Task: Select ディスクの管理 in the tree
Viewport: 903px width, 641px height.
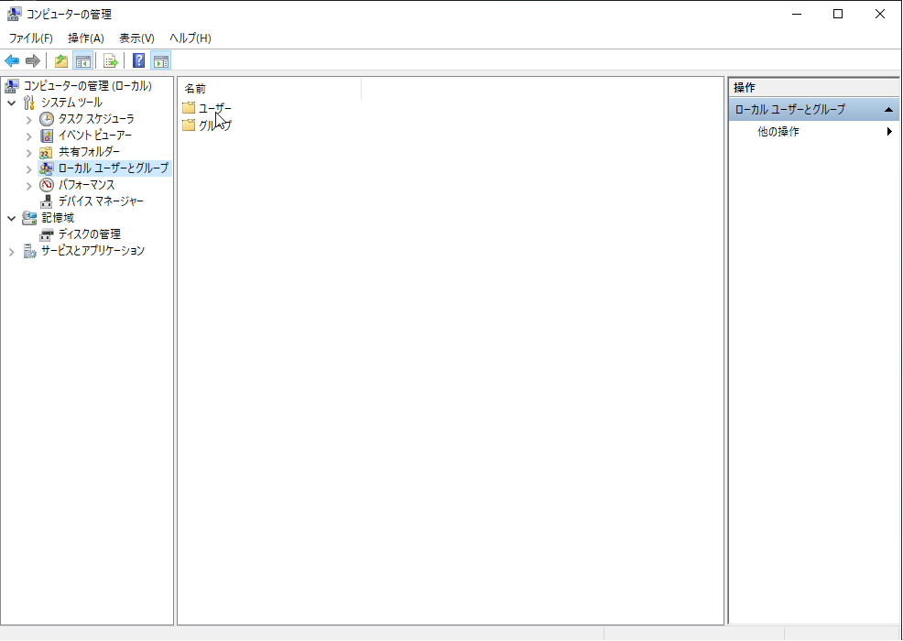Action: tap(89, 234)
